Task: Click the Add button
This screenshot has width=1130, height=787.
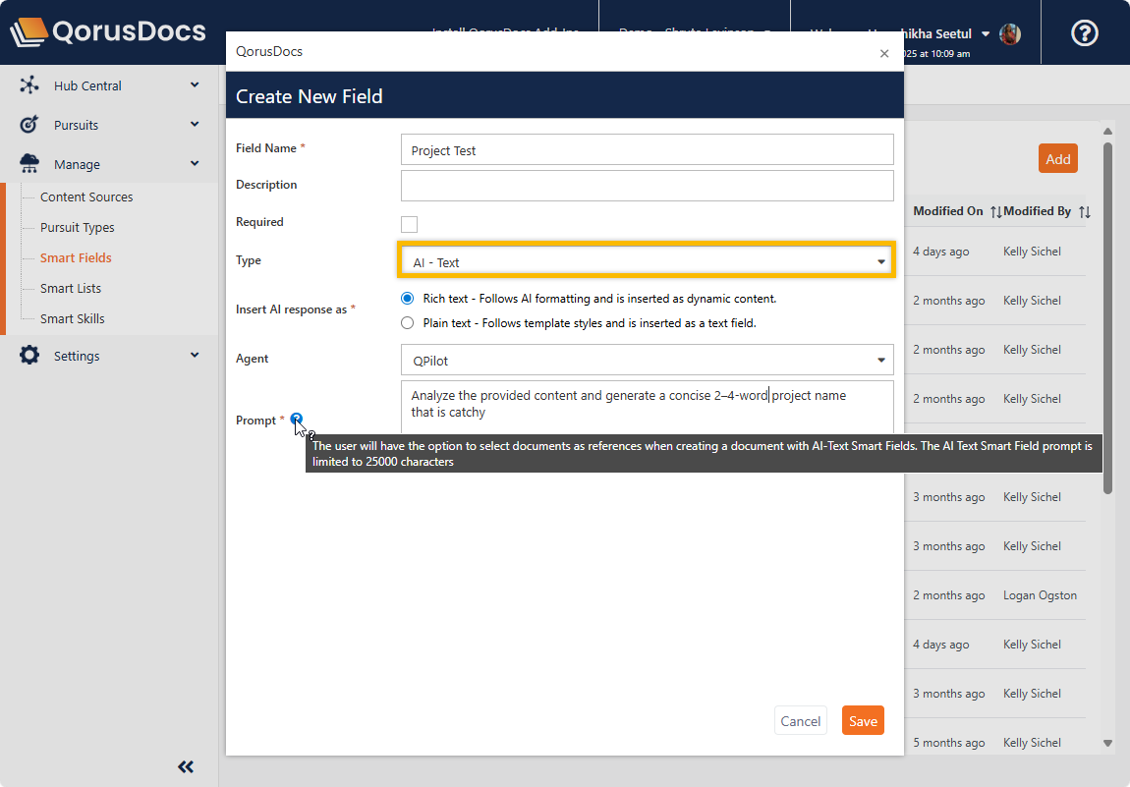Action: (1058, 158)
